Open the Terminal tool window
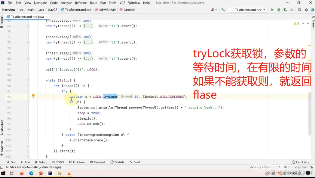The image size is (315, 178). [97, 162]
